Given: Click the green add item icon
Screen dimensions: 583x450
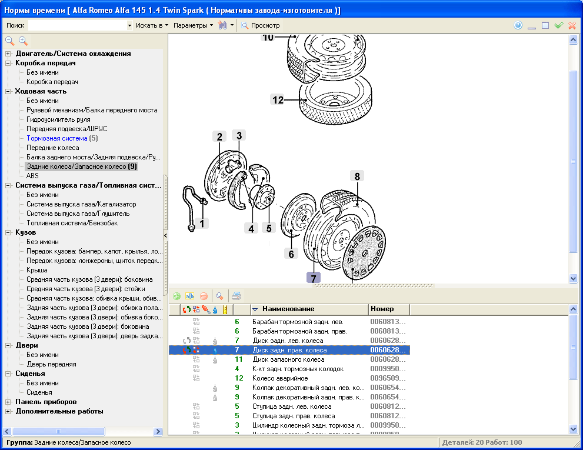Looking at the screenshot, I should tap(176, 296).
